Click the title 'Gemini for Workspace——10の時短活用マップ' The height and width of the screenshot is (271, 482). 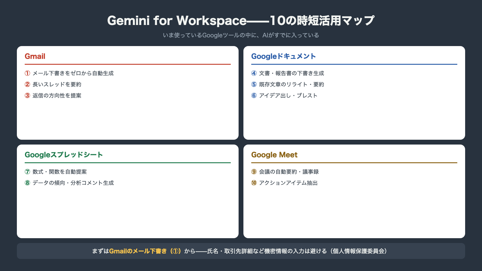241,20
